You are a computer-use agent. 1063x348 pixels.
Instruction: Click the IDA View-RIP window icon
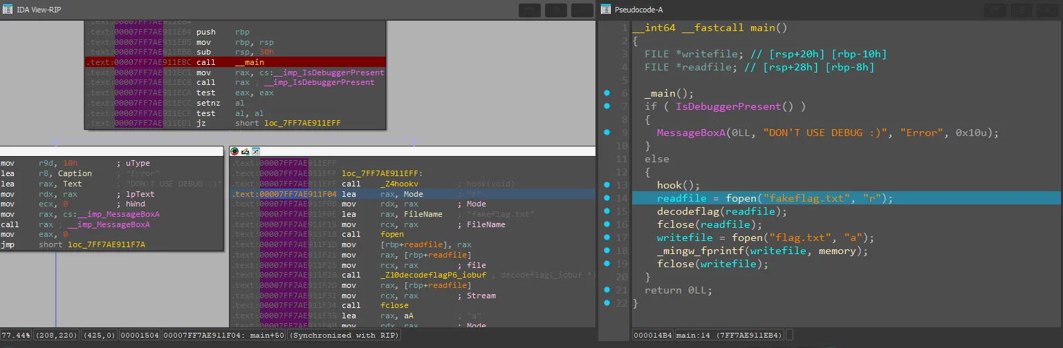point(8,9)
